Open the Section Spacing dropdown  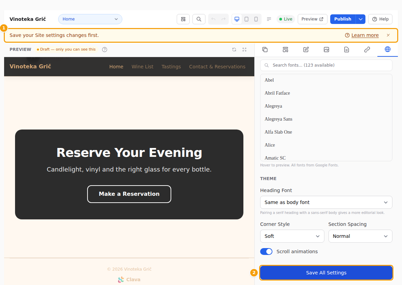(x=360, y=236)
